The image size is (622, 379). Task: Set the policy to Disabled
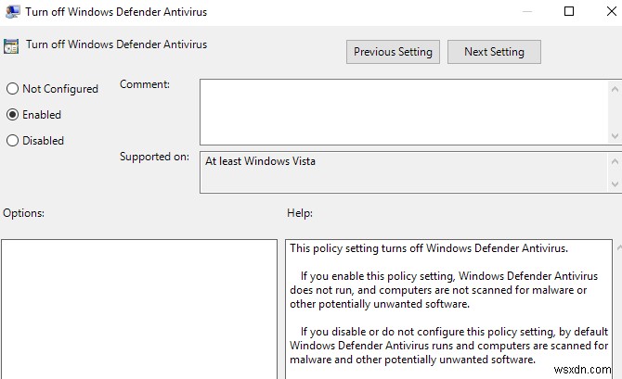pyautogui.click(x=13, y=141)
